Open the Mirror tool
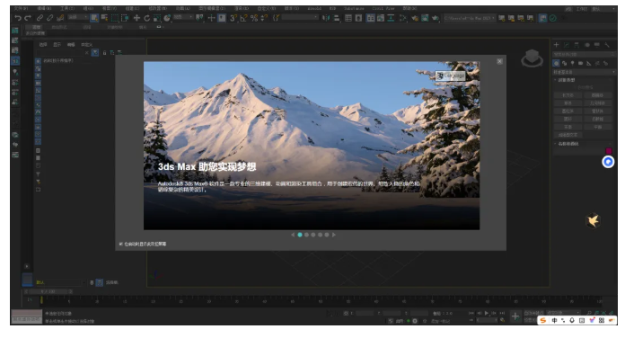The image size is (625, 338). (x=326, y=18)
